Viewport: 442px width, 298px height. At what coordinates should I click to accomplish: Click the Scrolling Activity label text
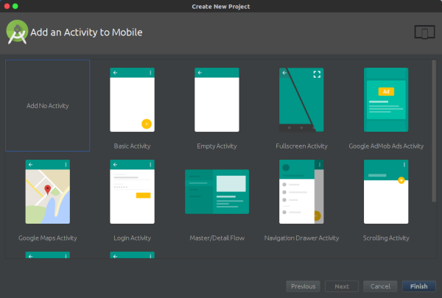coord(386,238)
